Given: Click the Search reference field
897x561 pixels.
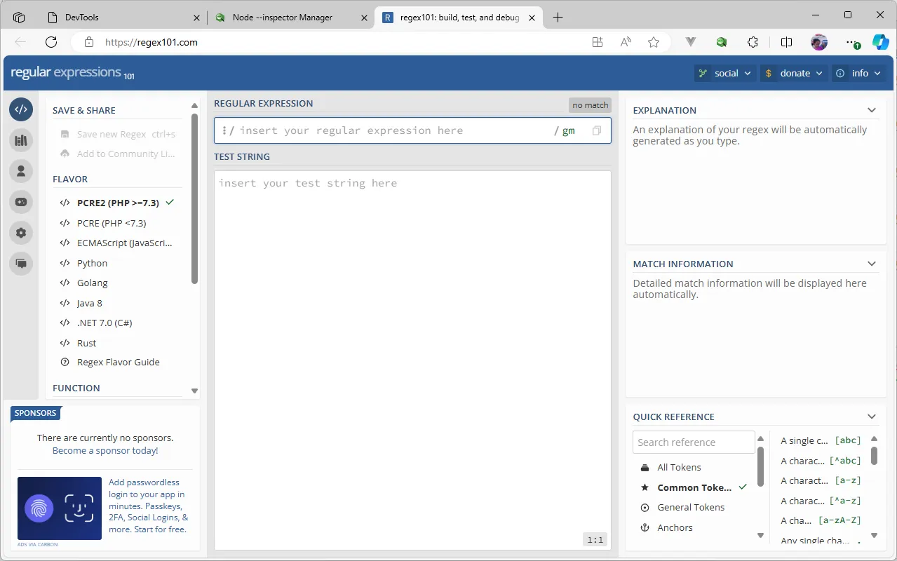Looking at the screenshot, I should coord(694,442).
